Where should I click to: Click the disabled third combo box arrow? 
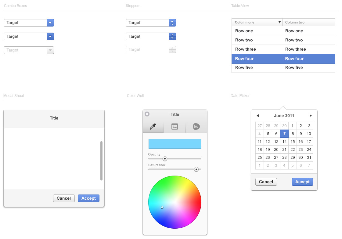pos(50,50)
